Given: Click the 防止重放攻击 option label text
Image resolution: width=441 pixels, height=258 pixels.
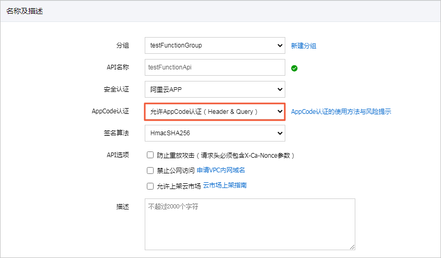Looking at the screenshot, I should [x=226, y=156].
